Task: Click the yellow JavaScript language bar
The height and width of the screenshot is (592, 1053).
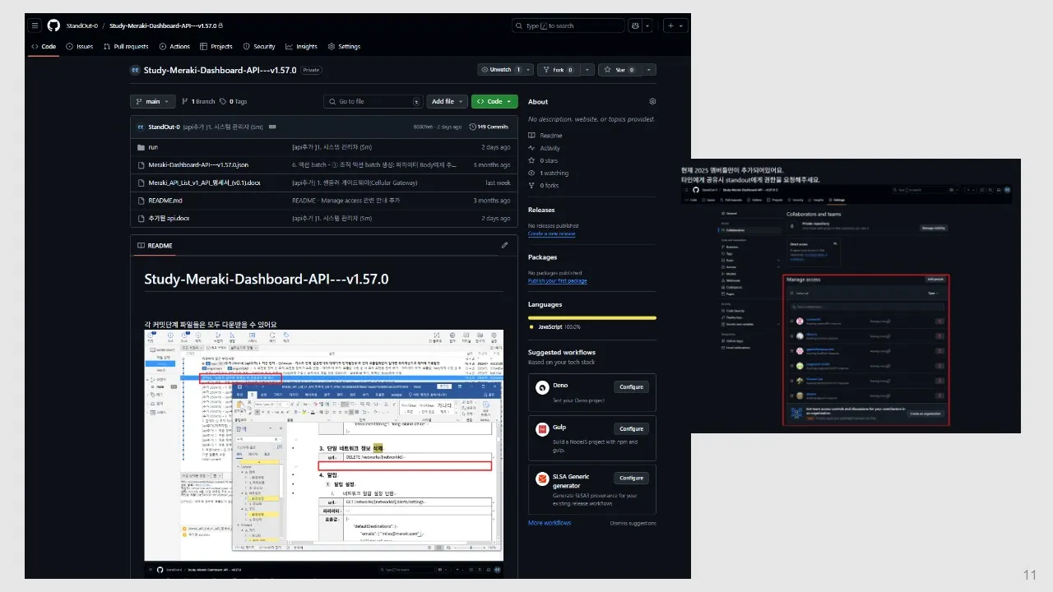Action: pos(592,317)
